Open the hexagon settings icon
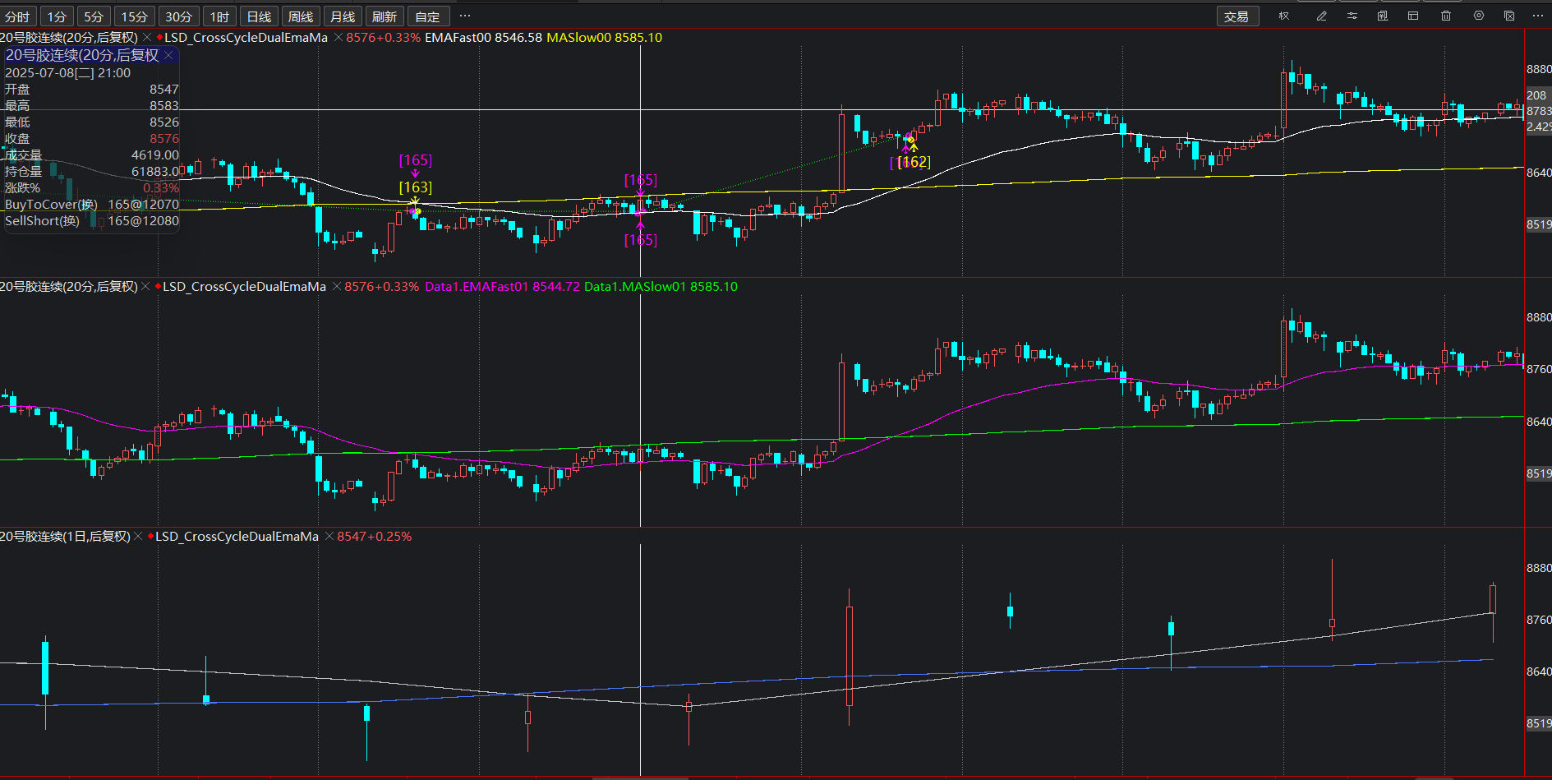1552x780 pixels. click(x=1479, y=16)
